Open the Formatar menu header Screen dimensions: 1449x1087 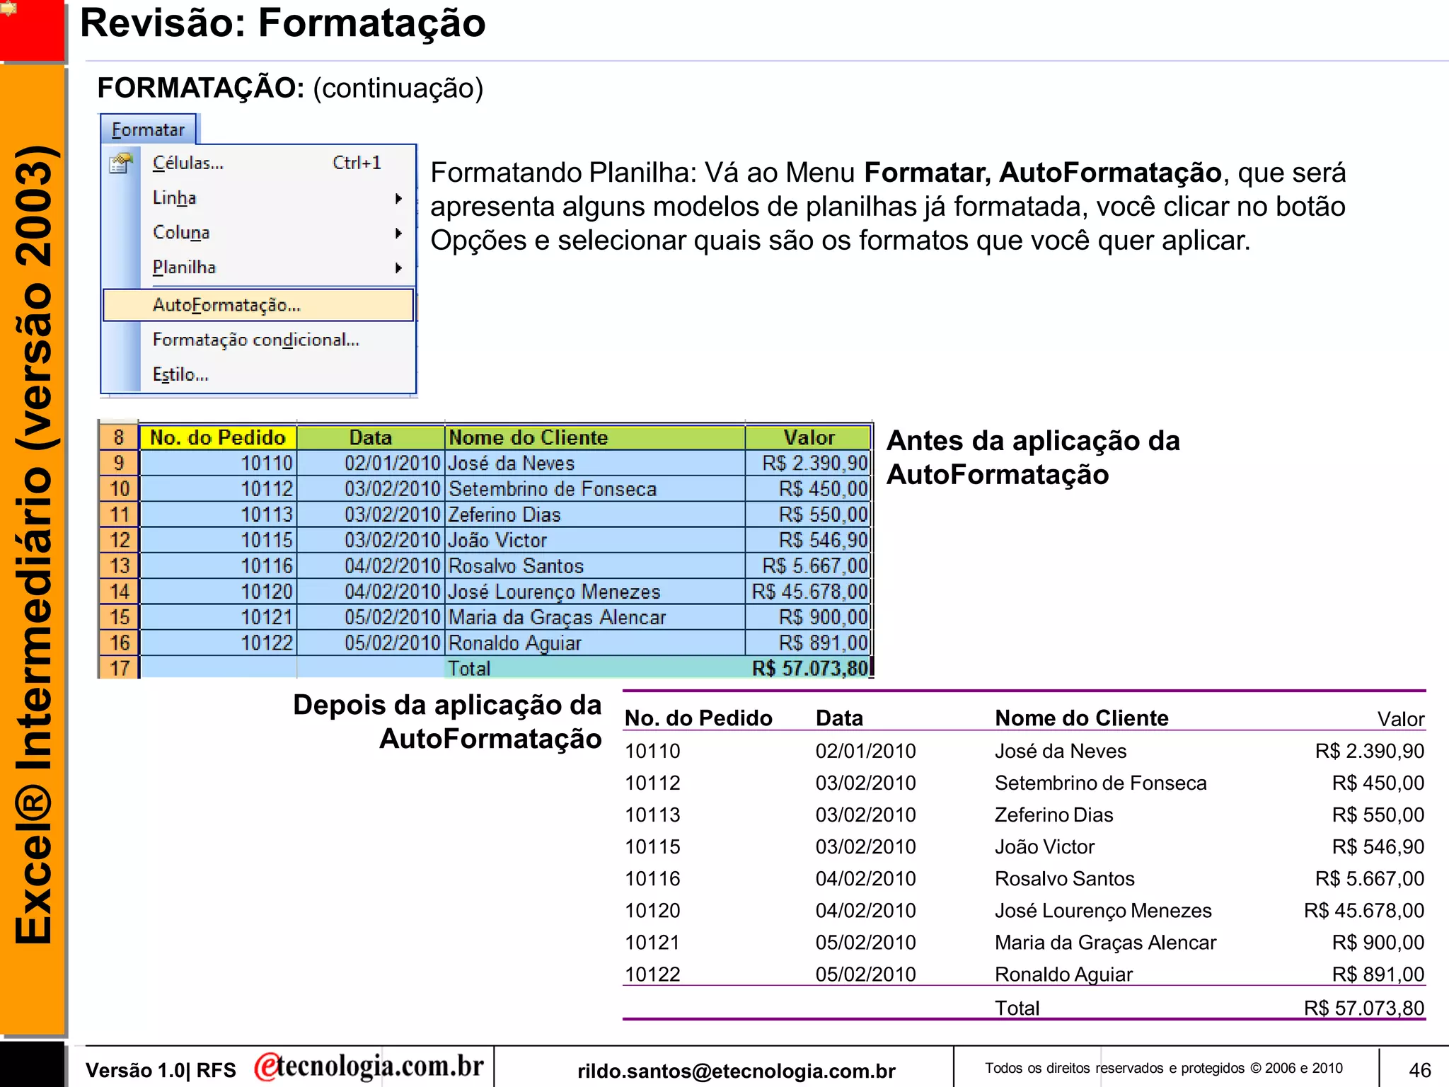pyautogui.click(x=148, y=130)
